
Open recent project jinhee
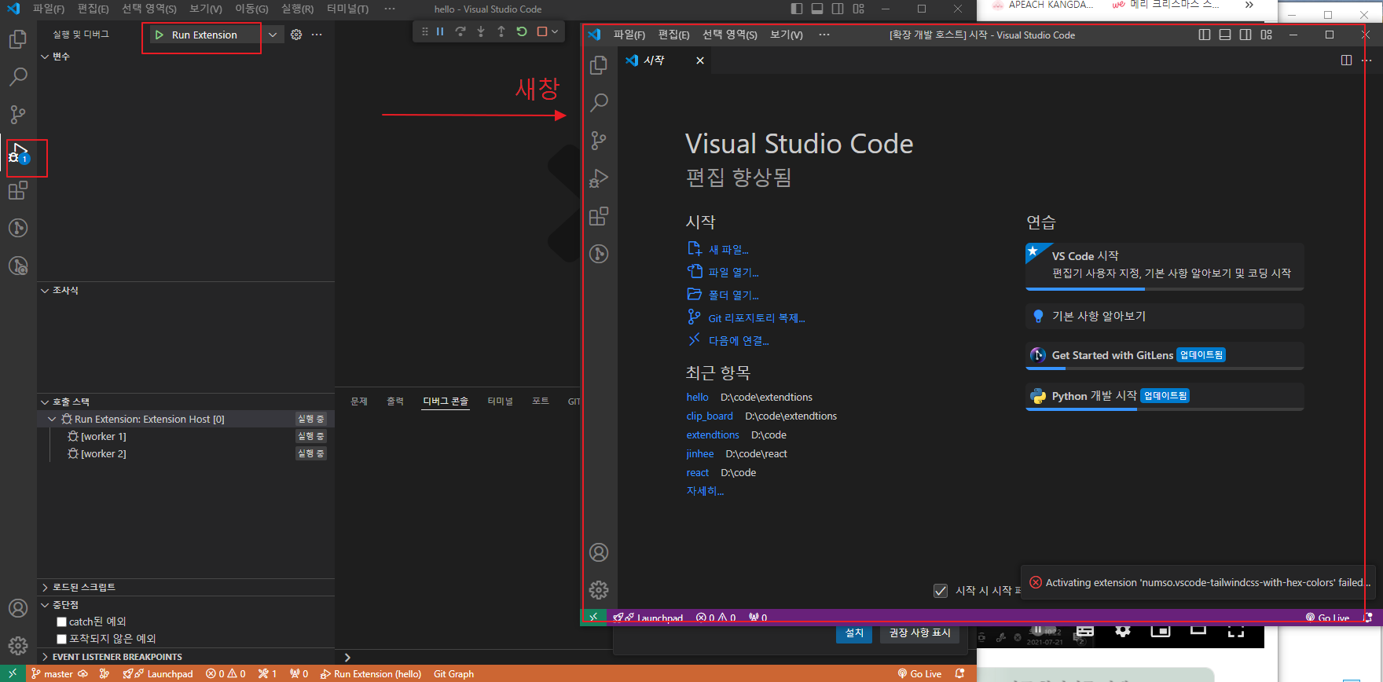700,454
